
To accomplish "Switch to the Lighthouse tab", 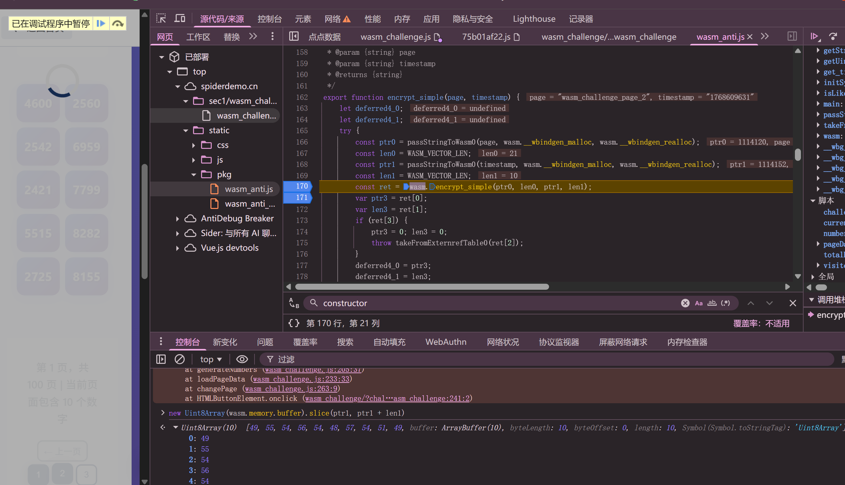I will point(534,19).
